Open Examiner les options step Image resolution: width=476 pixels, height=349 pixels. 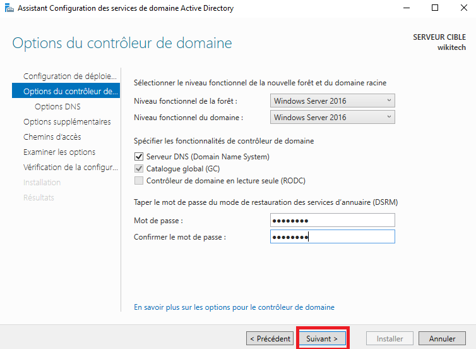point(59,152)
